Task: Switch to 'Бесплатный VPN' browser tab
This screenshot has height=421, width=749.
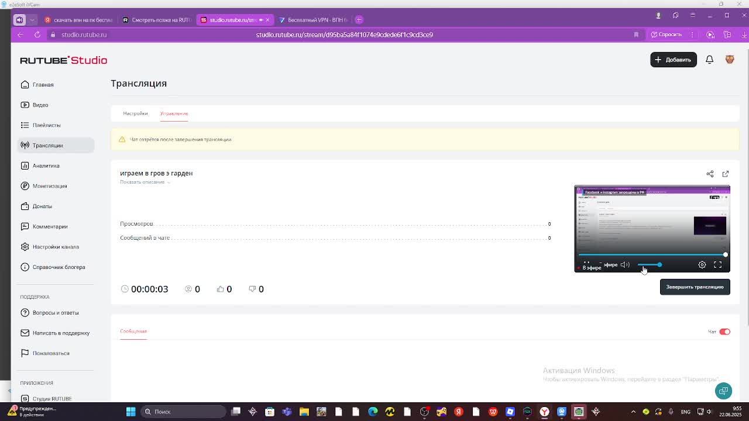Action: click(x=313, y=20)
